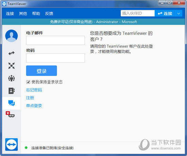Click the 连接准备已就绪(安全连接) status text

click(52, 148)
